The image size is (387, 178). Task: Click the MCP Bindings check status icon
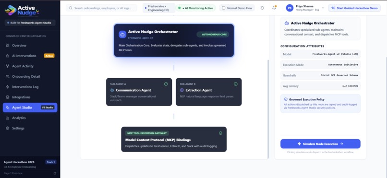pos(220,133)
